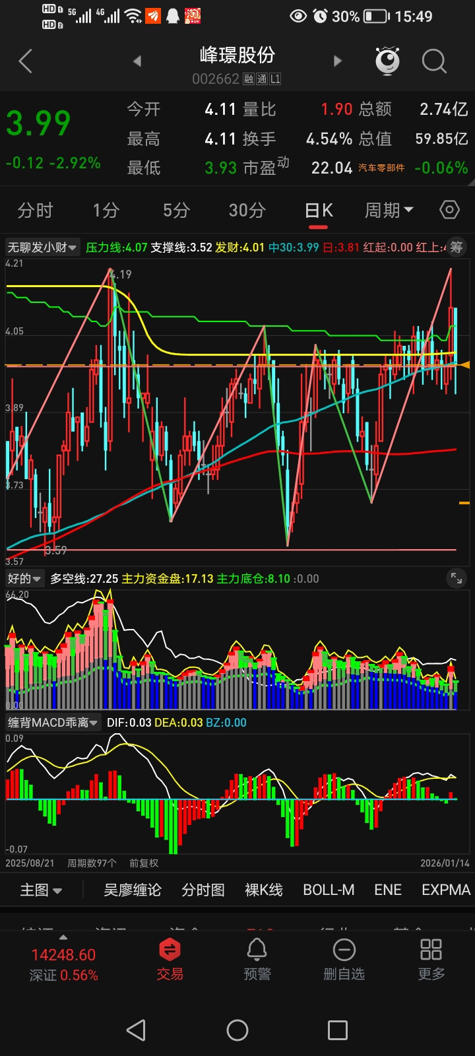Tap current price 3.99

coord(38,123)
